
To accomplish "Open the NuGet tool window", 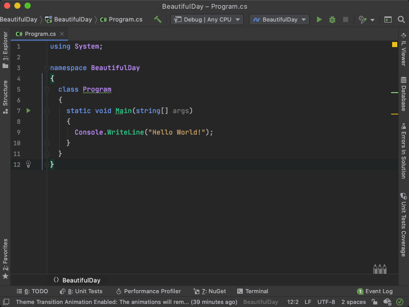I will pyautogui.click(x=210, y=291).
